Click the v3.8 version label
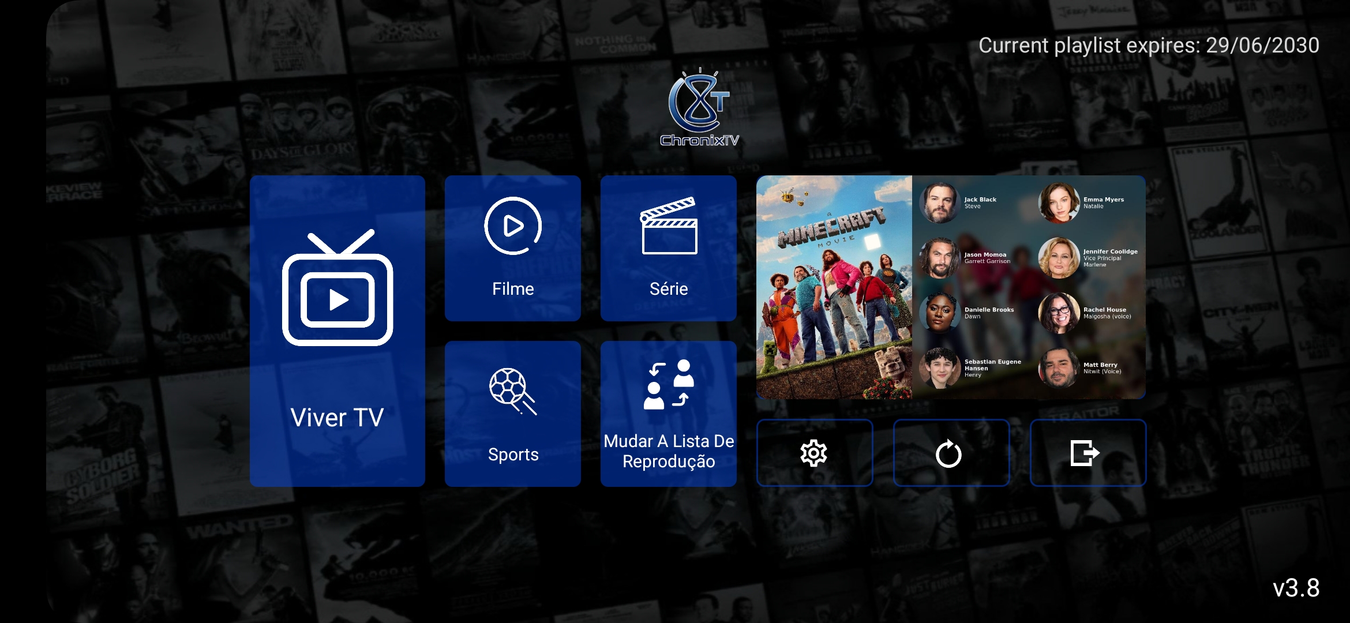Viewport: 1350px width, 623px height. [x=1296, y=588]
